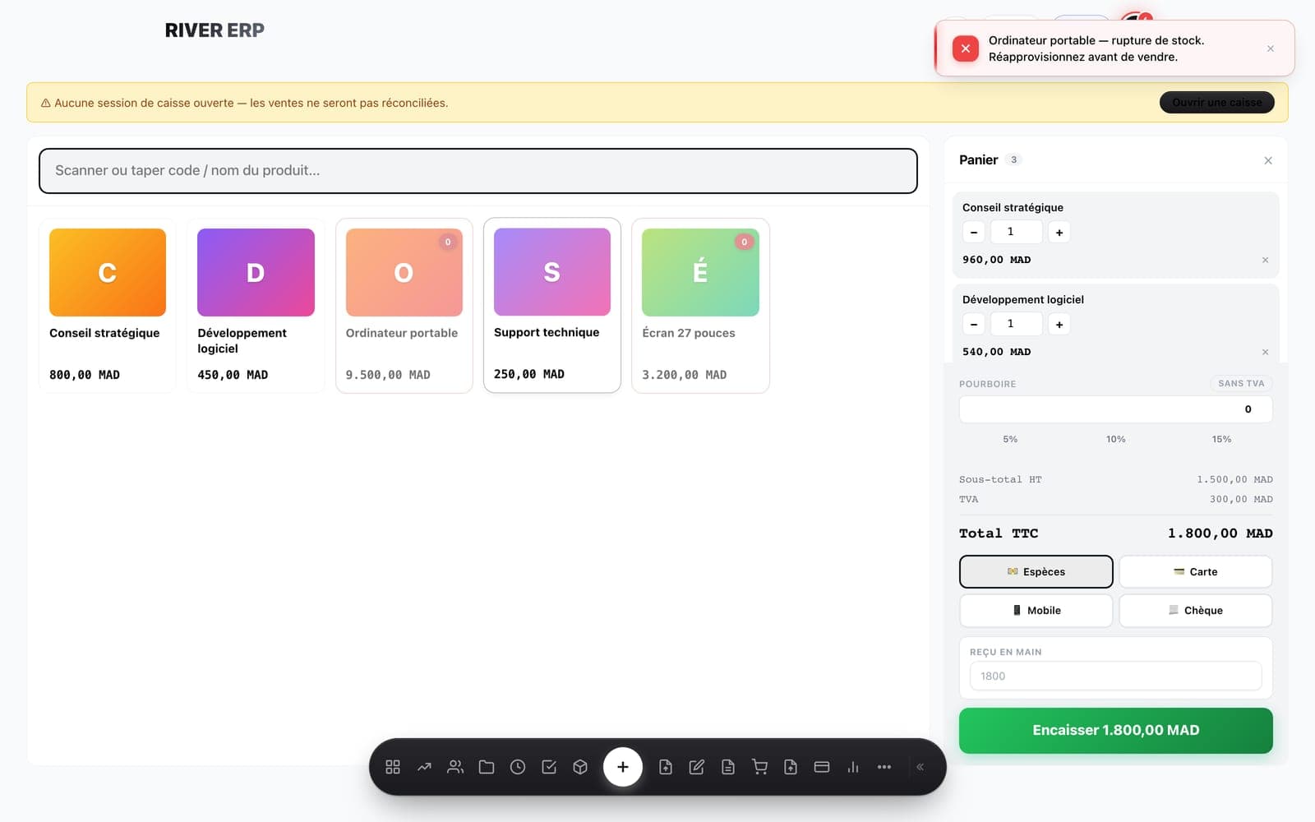The width and height of the screenshot is (1315, 822).
Task: Click the Sous-total HT 1.500,00 MAD value
Action: [1234, 479]
